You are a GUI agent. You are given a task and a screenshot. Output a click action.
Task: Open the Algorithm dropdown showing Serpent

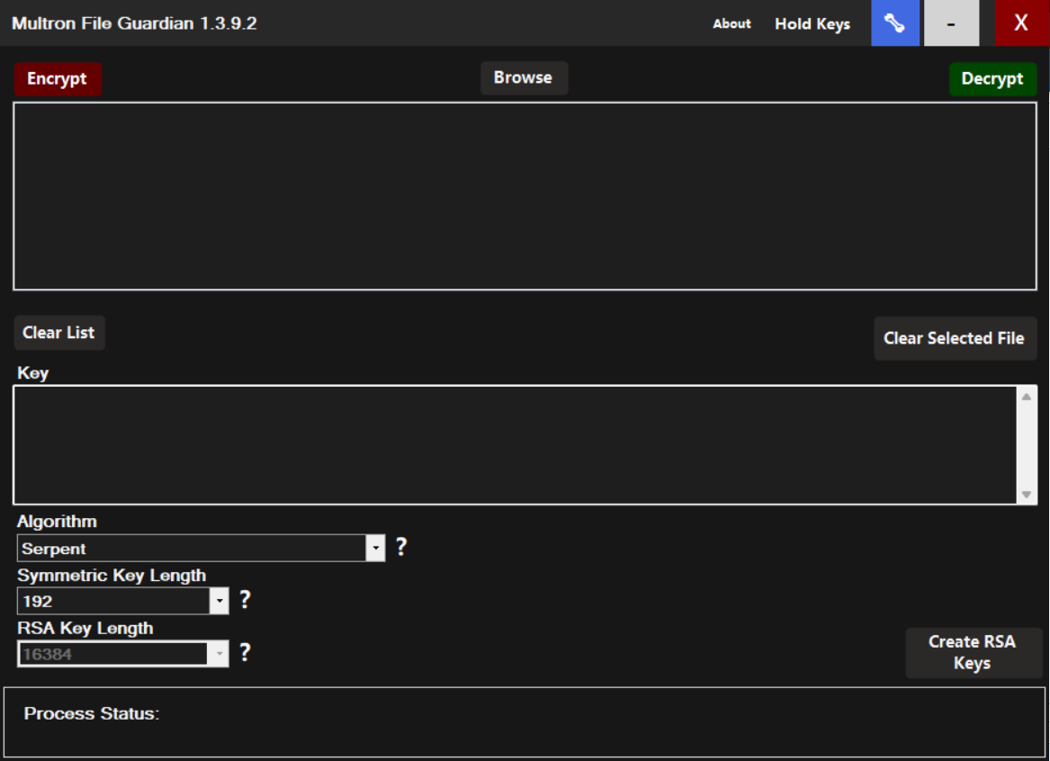(201, 548)
